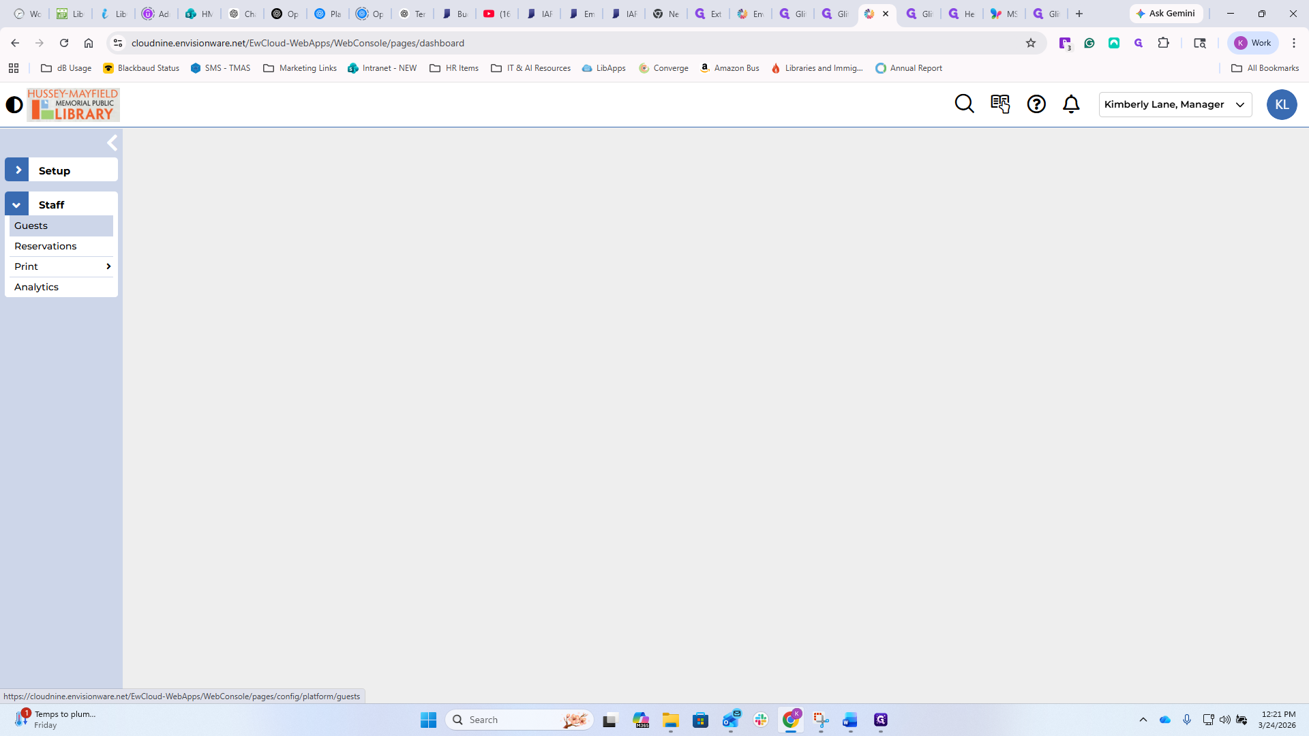Expand the Print submenu
This screenshot has height=736, width=1309.
(61, 266)
